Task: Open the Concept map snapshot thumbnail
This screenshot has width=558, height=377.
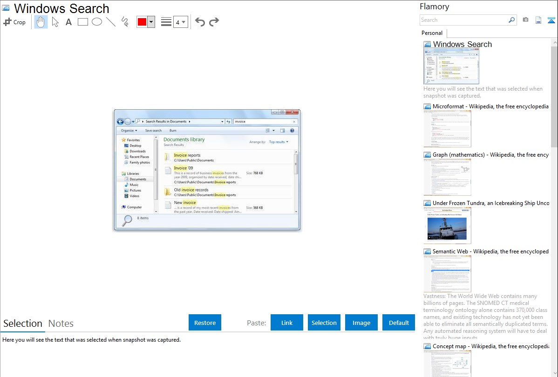Action: point(447,364)
